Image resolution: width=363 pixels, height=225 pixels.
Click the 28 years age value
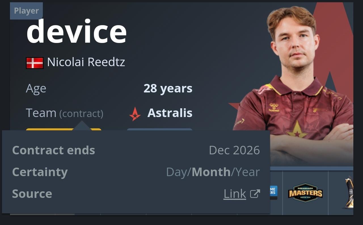168,88
